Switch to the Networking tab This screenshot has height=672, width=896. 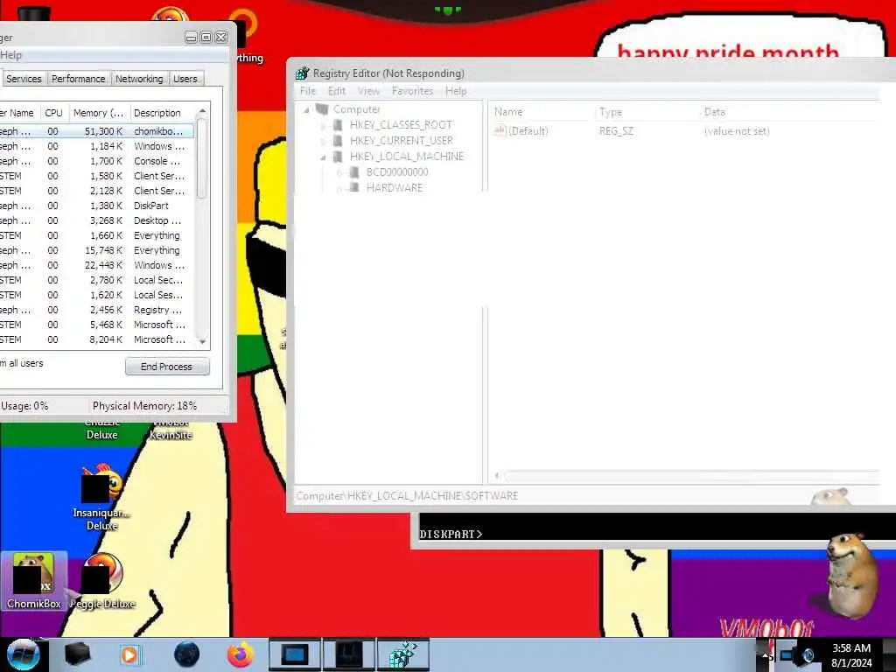tap(139, 78)
